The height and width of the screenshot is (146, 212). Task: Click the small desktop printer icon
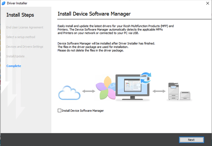point(185,96)
